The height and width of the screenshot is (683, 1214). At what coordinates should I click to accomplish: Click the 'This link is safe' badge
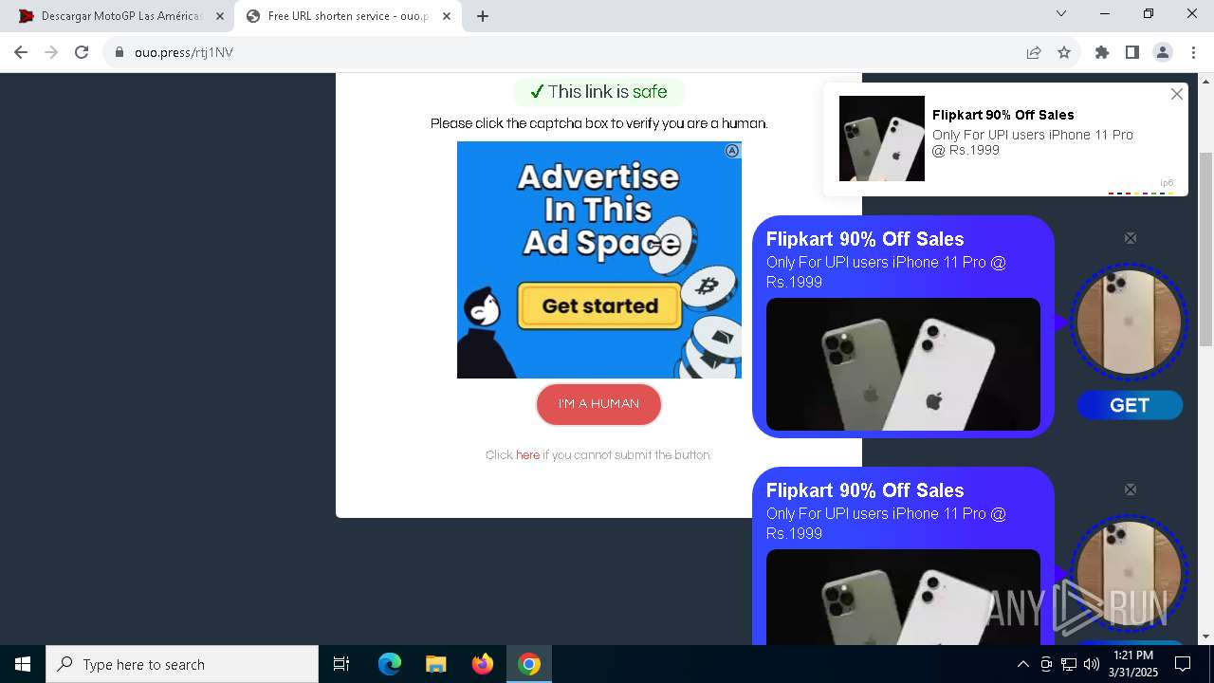pyautogui.click(x=598, y=92)
